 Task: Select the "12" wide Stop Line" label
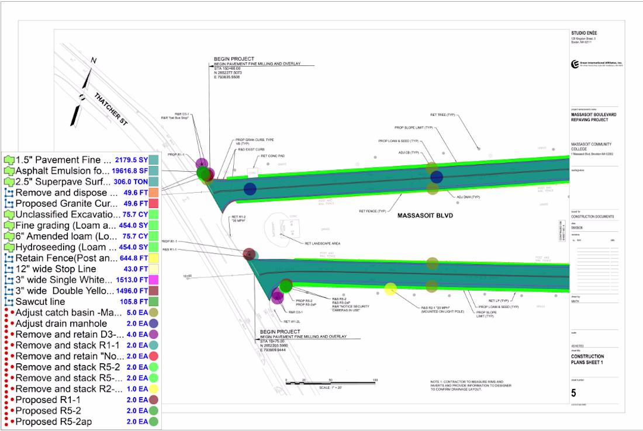click(56, 269)
